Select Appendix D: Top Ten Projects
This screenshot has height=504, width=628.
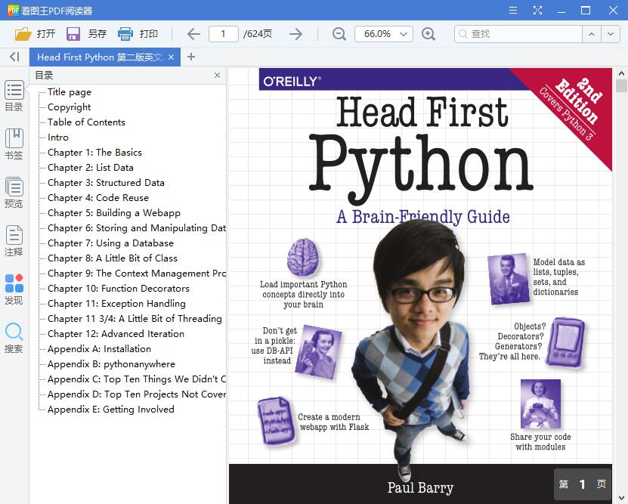point(137,394)
